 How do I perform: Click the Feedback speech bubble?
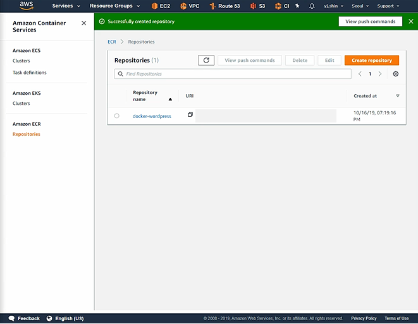11,318
